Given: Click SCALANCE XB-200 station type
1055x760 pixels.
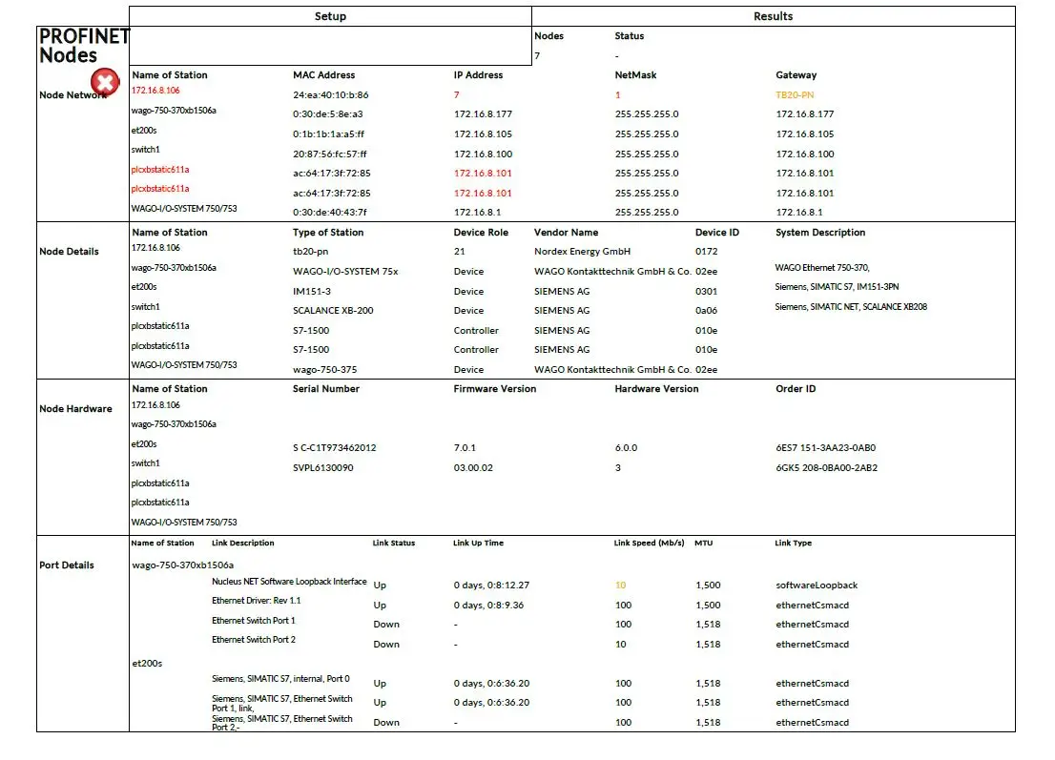Looking at the screenshot, I should (333, 311).
